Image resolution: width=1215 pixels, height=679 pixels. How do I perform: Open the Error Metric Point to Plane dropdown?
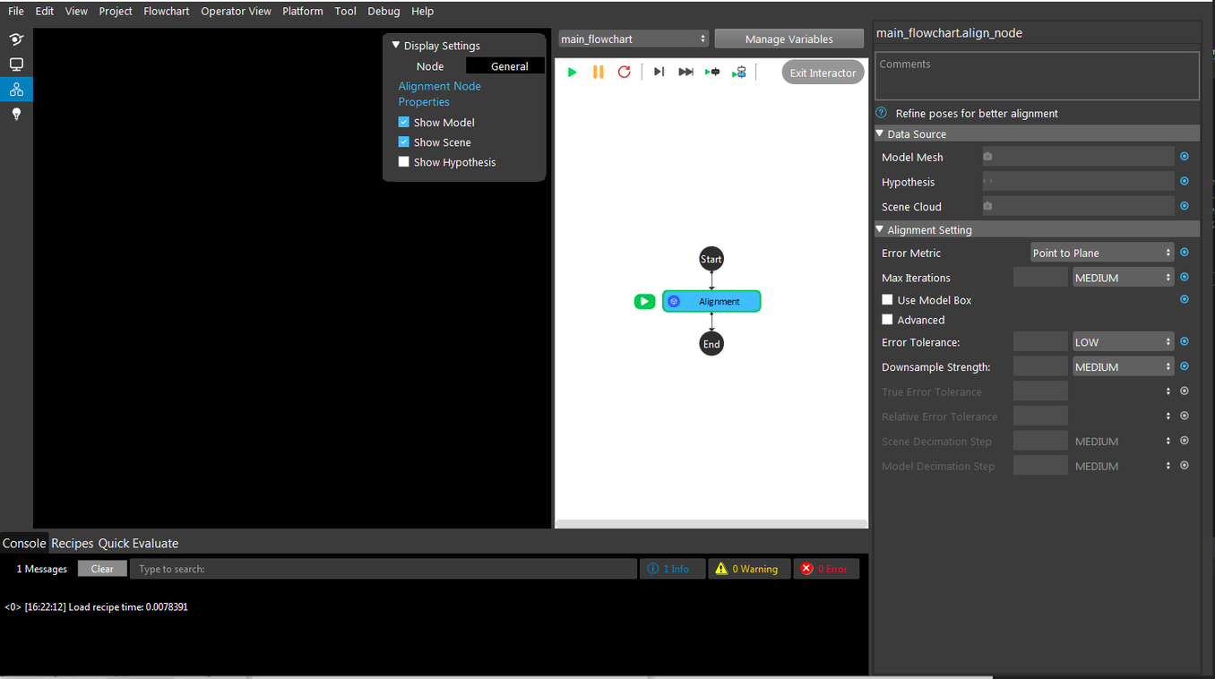1101,253
